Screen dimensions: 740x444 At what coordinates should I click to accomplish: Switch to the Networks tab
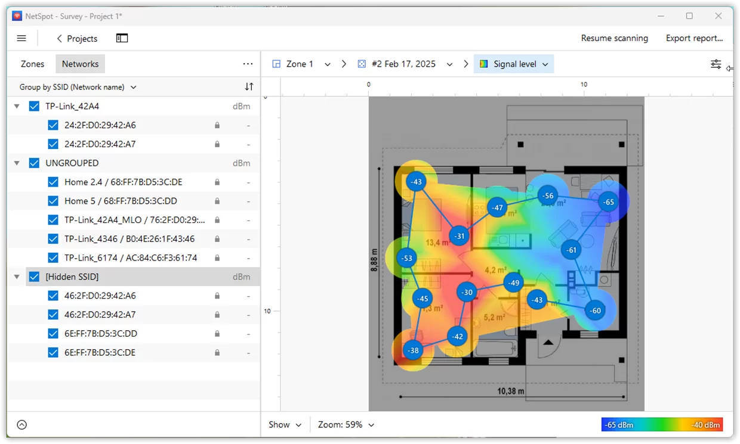click(80, 64)
